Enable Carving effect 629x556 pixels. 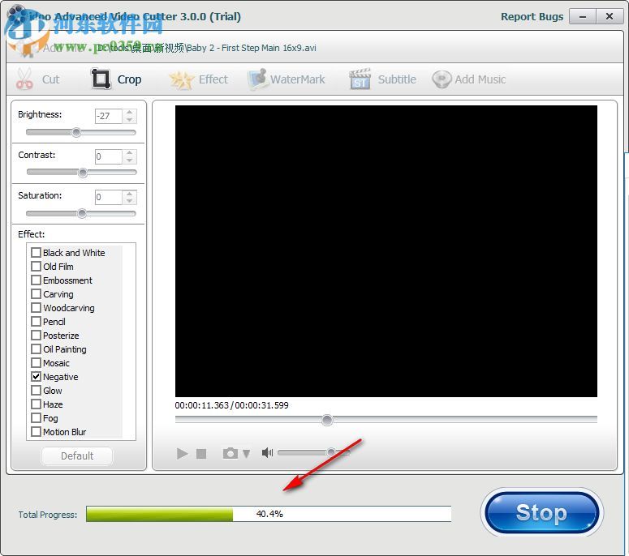[x=36, y=294]
